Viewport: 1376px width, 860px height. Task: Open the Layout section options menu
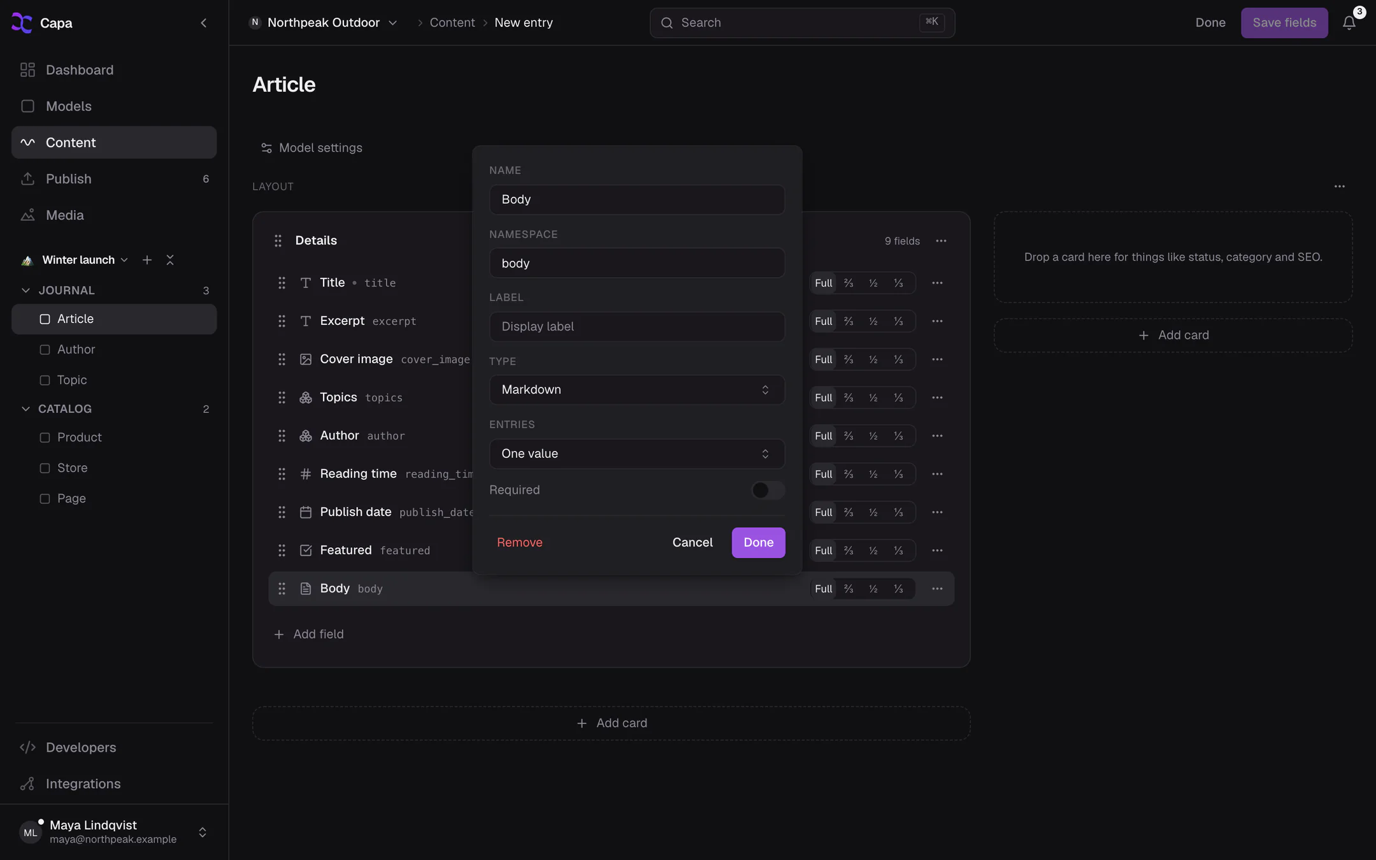[1340, 187]
